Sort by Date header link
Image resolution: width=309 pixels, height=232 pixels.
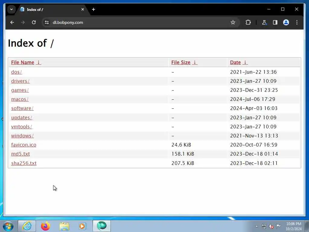point(235,62)
